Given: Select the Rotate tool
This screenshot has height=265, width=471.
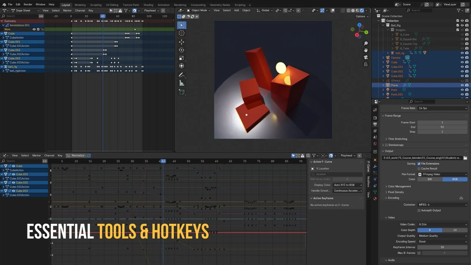Looking at the screenshot, I should (181, 50).
